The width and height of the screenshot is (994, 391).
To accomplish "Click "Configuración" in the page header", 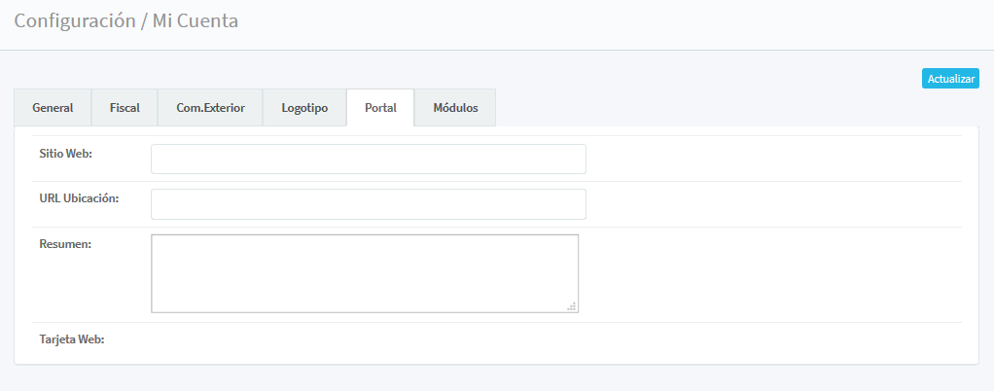I will click(75, 20).
